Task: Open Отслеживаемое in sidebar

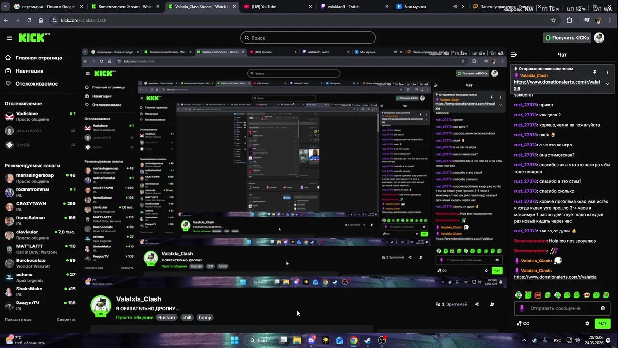Action: (36, 84)
